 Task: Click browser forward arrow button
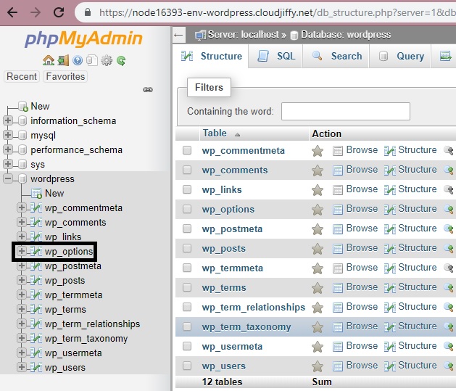pos(36,12)
